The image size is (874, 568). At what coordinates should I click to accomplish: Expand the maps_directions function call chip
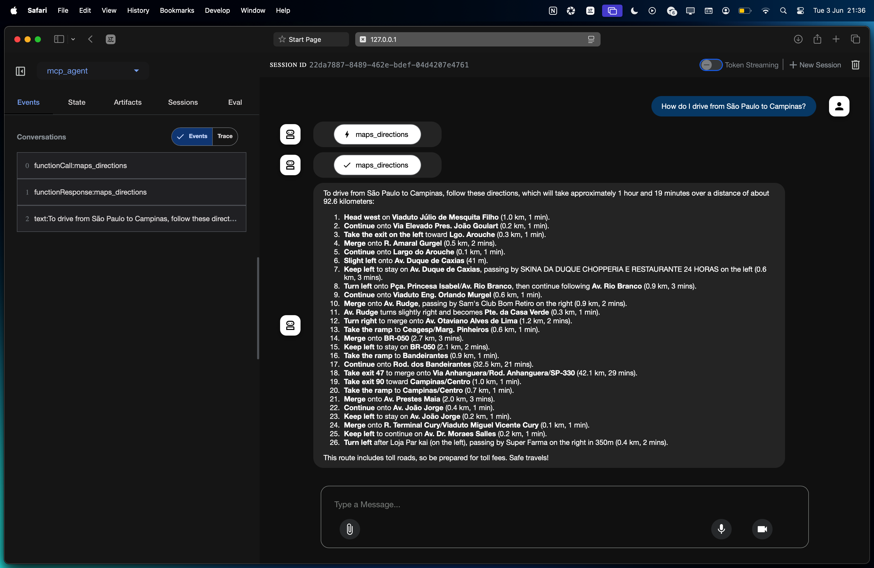coord(377,134)
